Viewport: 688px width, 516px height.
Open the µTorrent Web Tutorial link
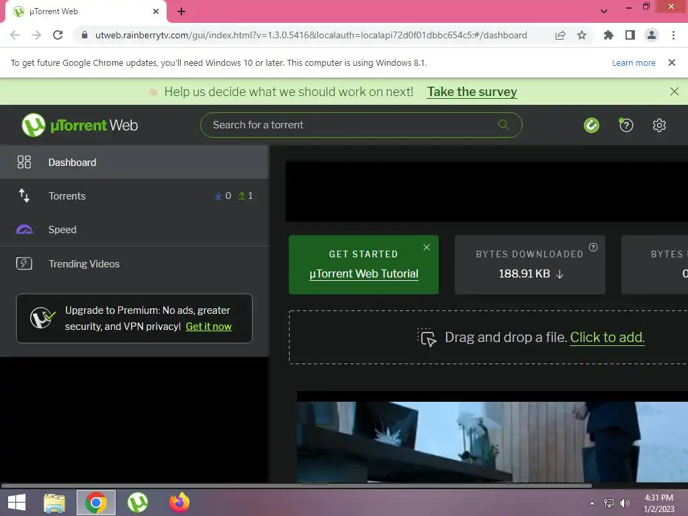[363, 274]
